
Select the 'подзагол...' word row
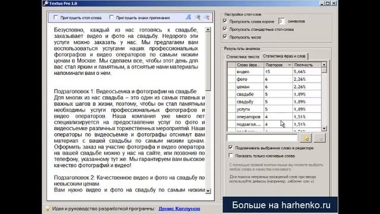point(274,124)
